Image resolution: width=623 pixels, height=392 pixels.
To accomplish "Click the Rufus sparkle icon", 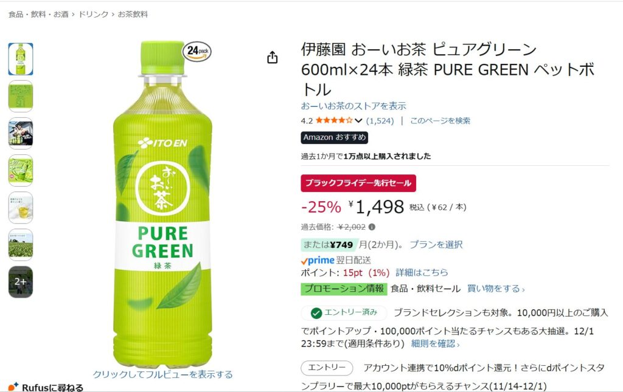I will pyautogui.click(x=13, y=387).
